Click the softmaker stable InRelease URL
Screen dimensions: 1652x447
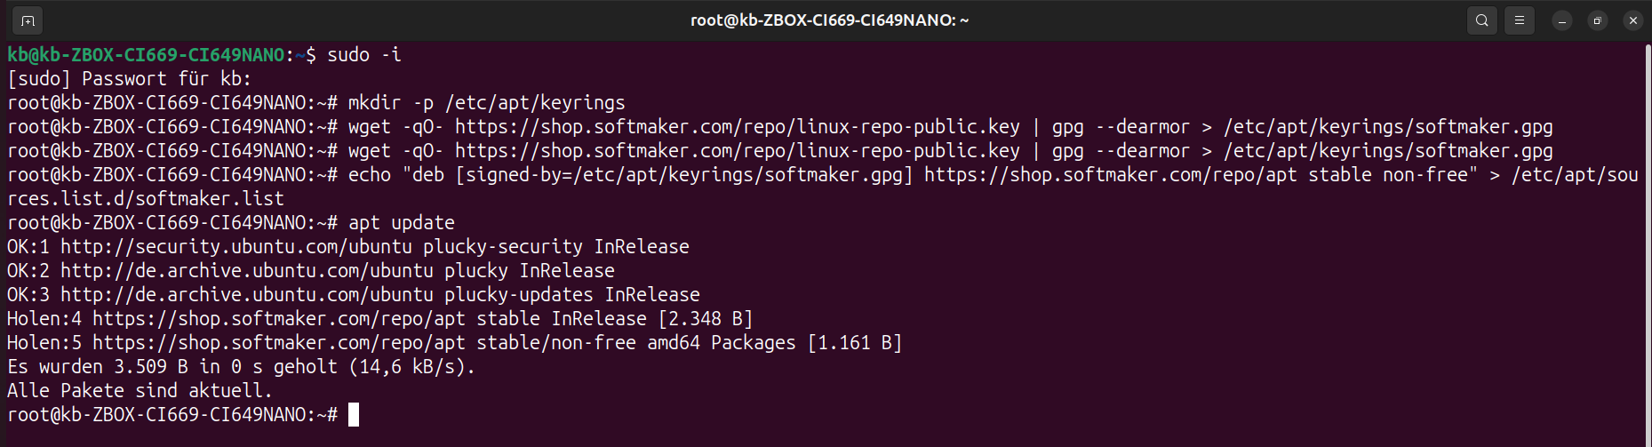click(x=279, y=318)
